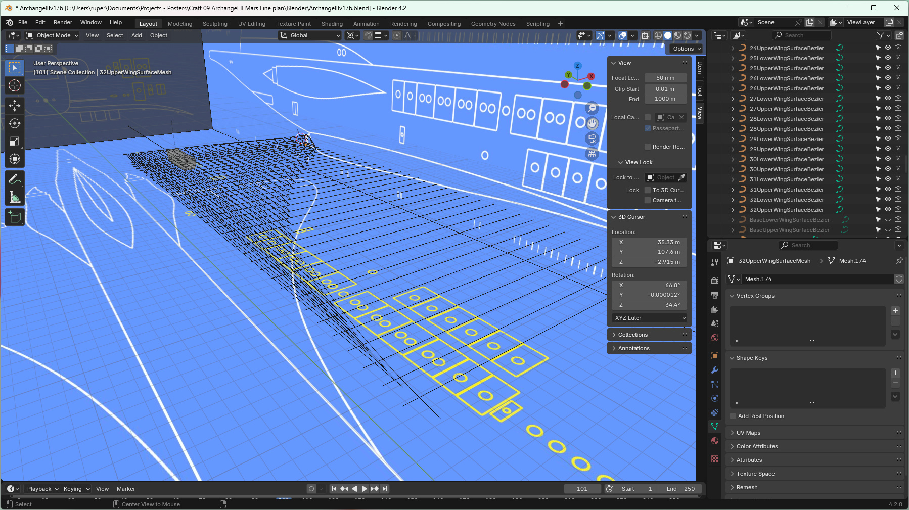
Task: Open the Keying popover
Action: tap(76, 489)
